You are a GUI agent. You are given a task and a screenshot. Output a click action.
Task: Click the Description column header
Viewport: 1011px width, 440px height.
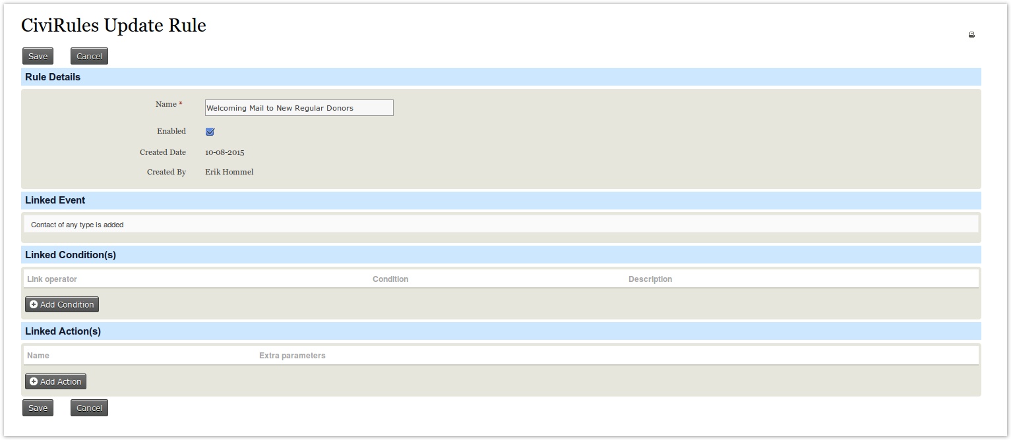point(650,279)
